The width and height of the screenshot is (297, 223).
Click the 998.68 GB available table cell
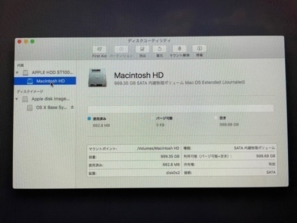click(266, 156)
